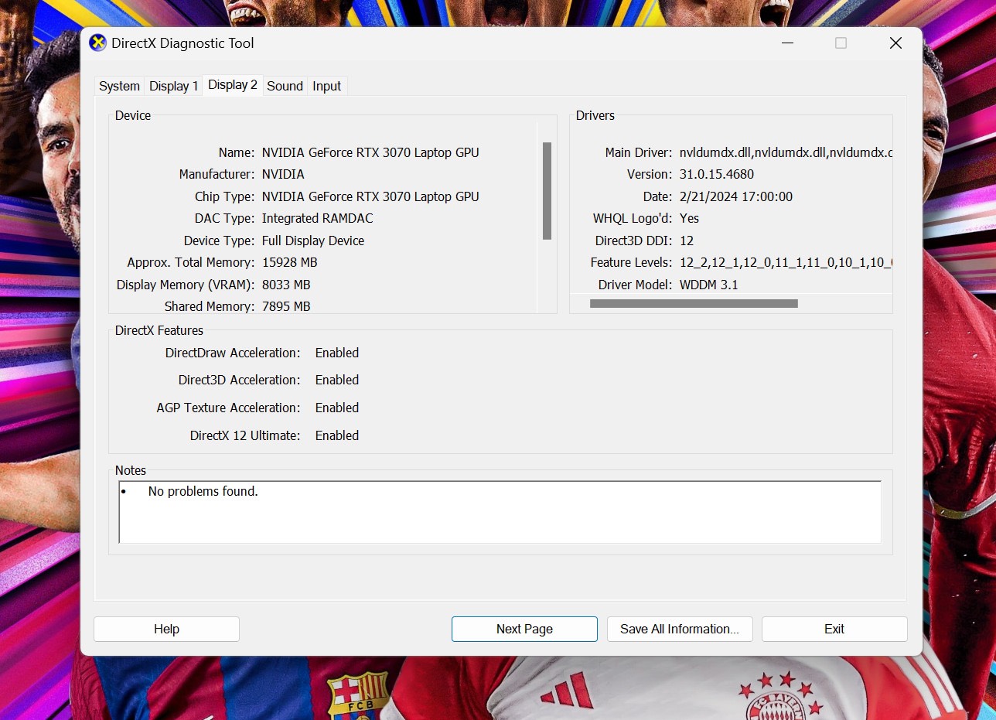Screen dimensions: 996x720
Task: Minimize the DirectX Diagnostic Tool window
Action: click(786, 43)
